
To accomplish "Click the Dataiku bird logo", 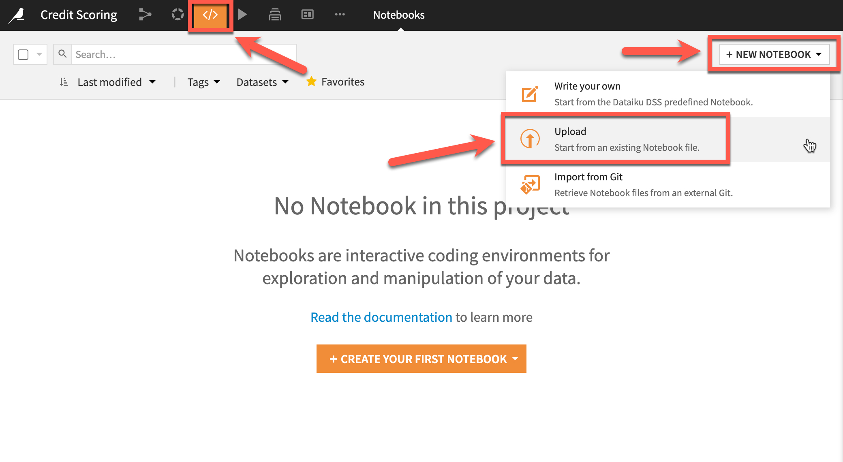I will click(17, 15).
